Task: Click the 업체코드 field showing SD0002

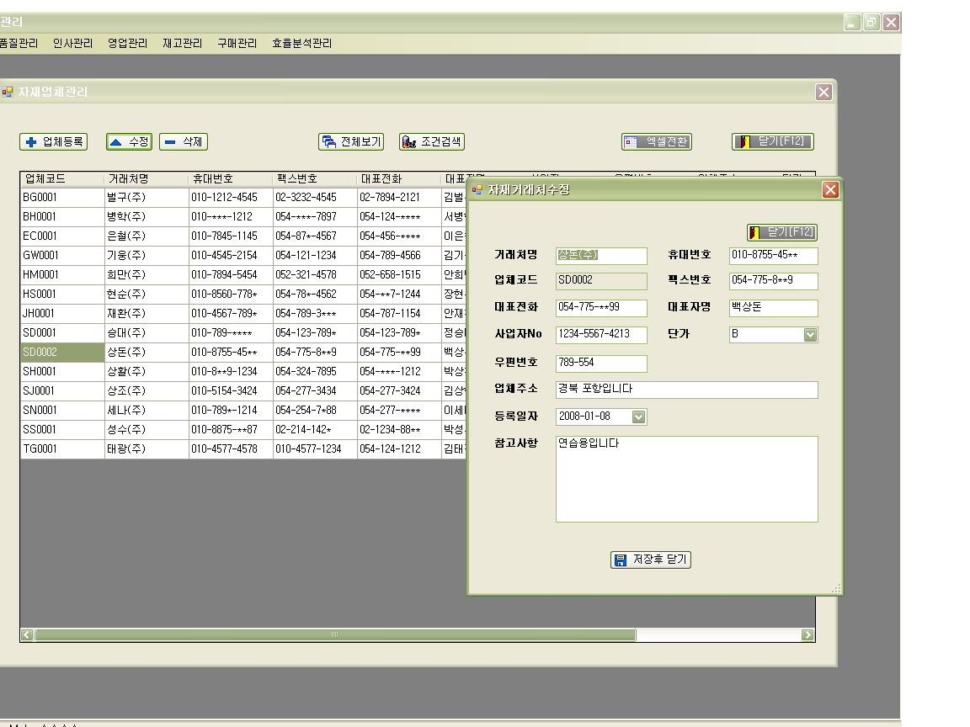Action: click(x=601, y=281)
